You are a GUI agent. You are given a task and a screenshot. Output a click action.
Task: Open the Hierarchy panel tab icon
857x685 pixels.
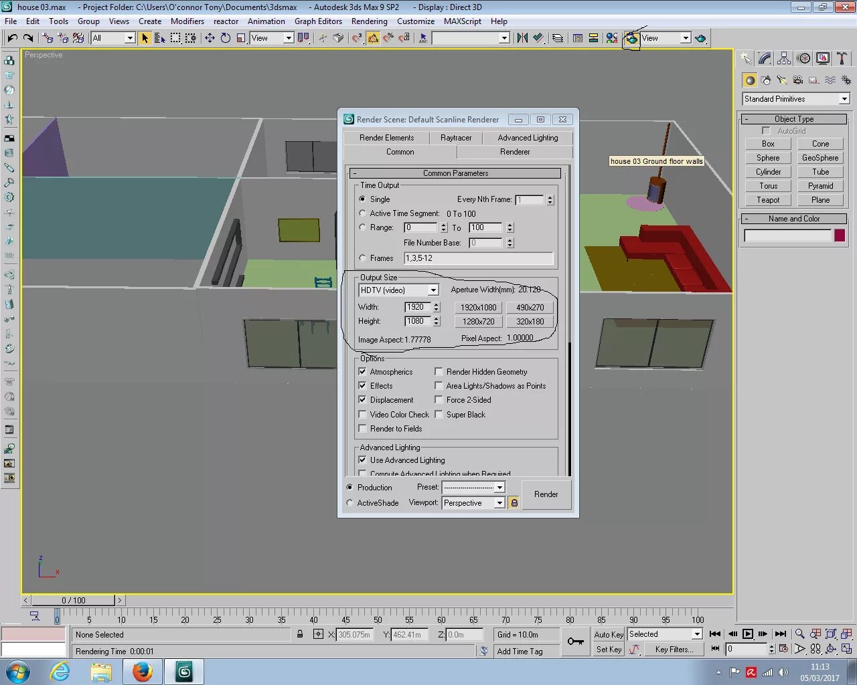[784, 59]
